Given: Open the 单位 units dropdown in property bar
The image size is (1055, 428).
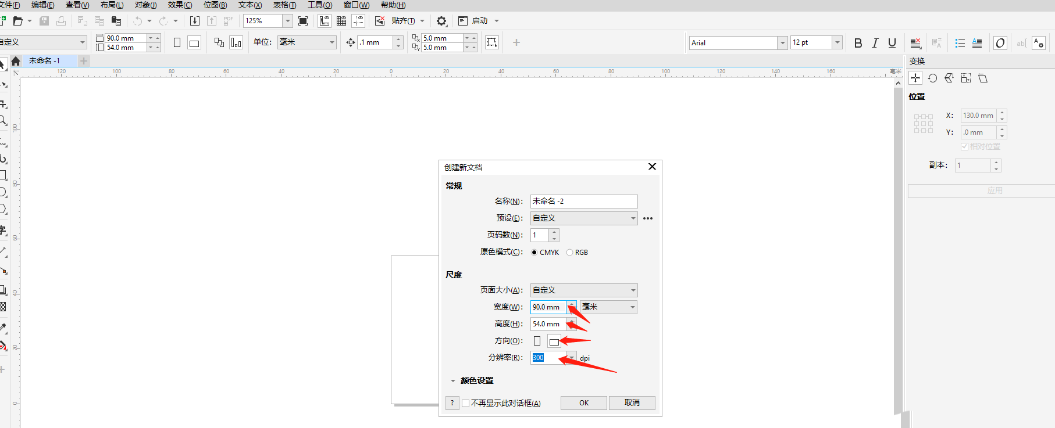Looking at the screenshot, I should tap(307, 42).
